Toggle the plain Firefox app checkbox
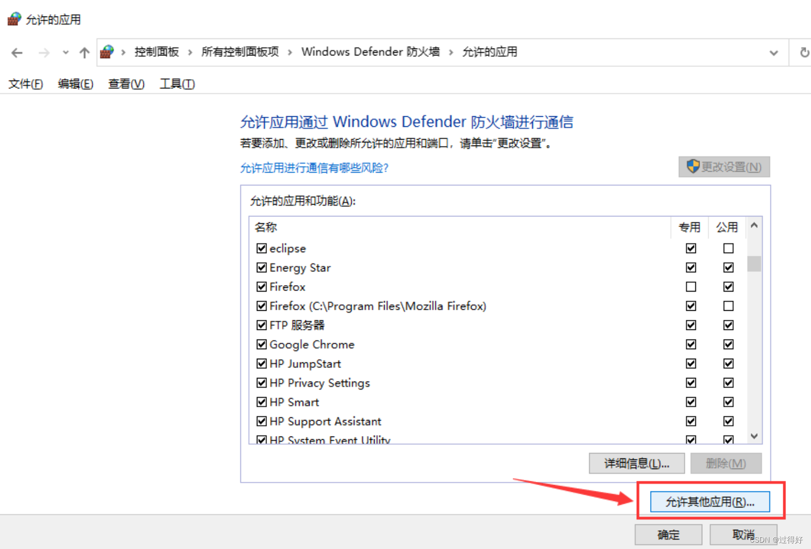This screenshot has height=549, width=811. pyautogui.click(x=262, y=287)
